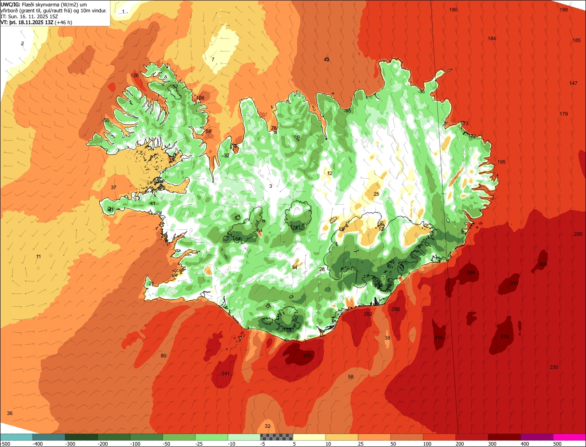
Task: Click the map value 126 near the Westfjords
Action: pyautogui.click(x=135, y=75)
